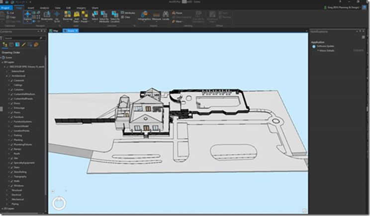This screenshot has height=216, width=370.
Task: Open the Infographics tool
Action: click(144, 16)
